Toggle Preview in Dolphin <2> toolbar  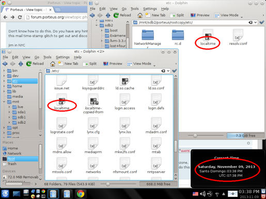pos(113,64)
